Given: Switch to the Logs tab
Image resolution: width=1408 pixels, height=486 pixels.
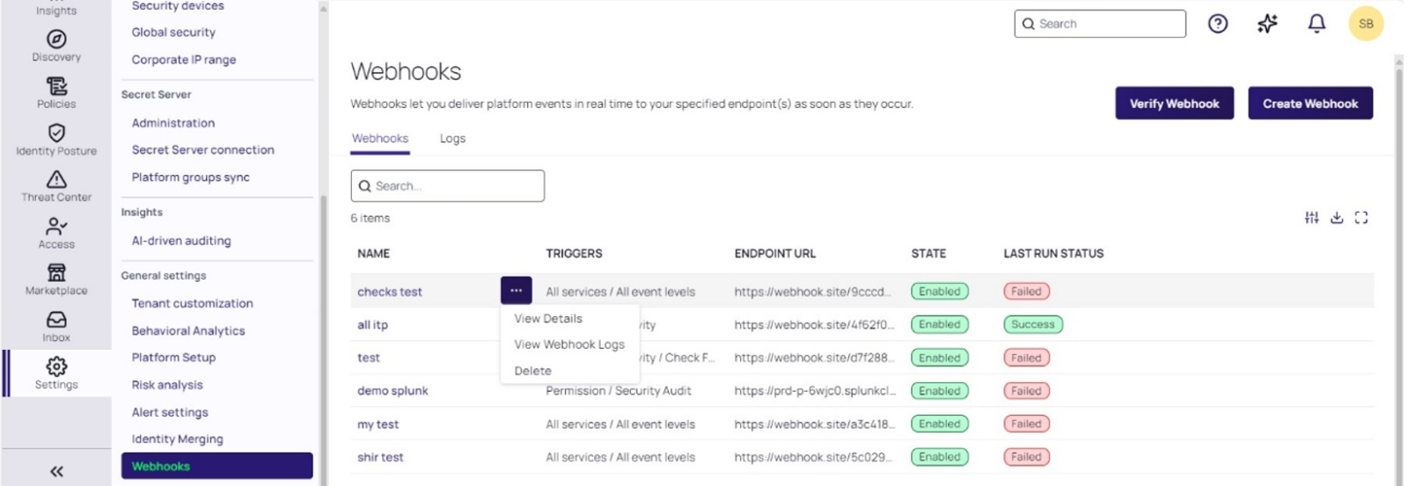Looking at the screenshot, I should coord(452,139).
